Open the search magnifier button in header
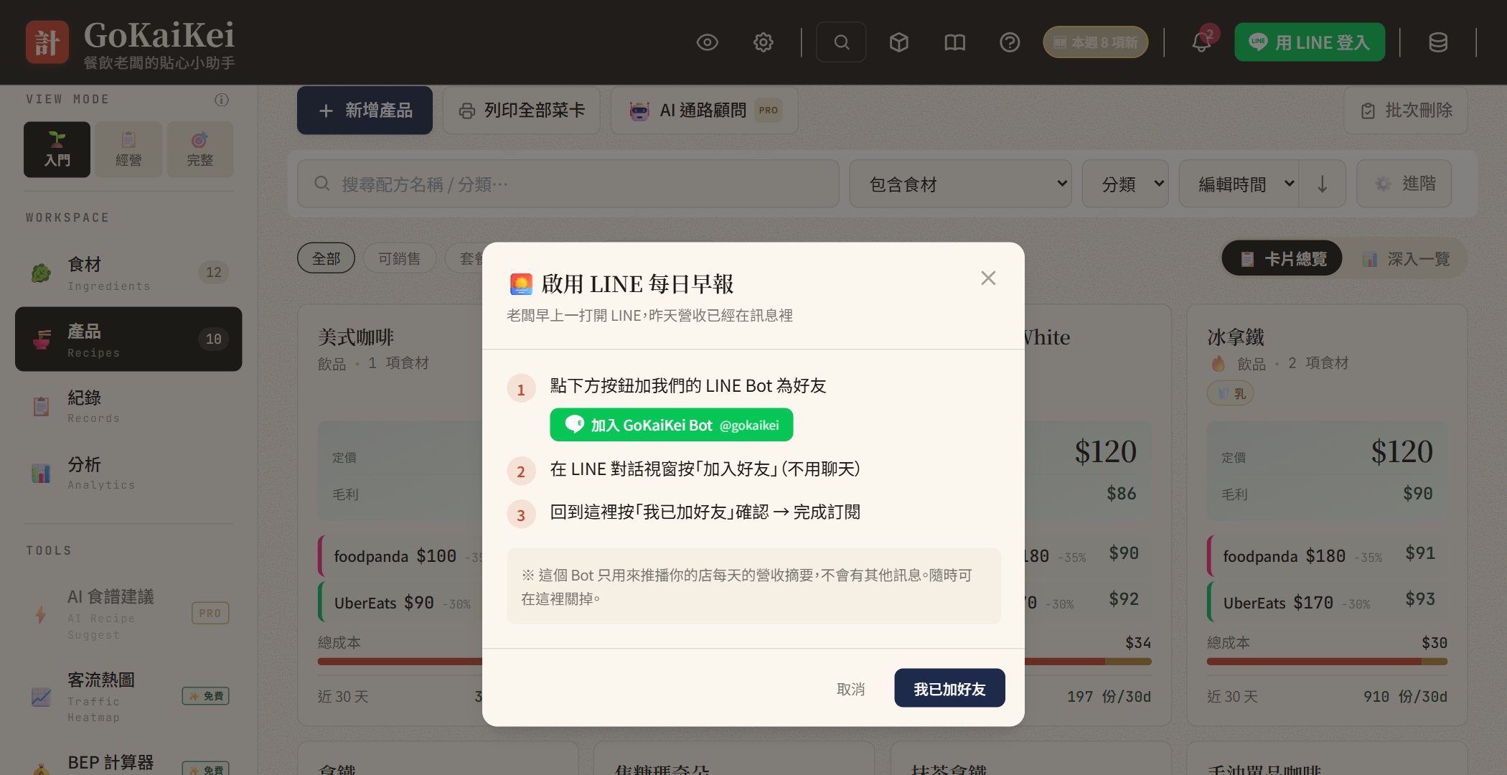Viewport: 1507px width, 775px height. tap(841, 42)
